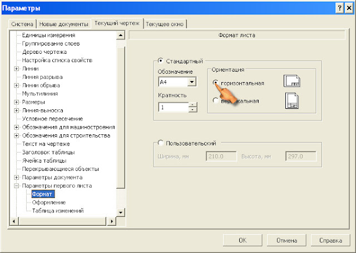
Task: Close the Параметры dialog window
Action: pyautogui.click(x=349, y=8)
